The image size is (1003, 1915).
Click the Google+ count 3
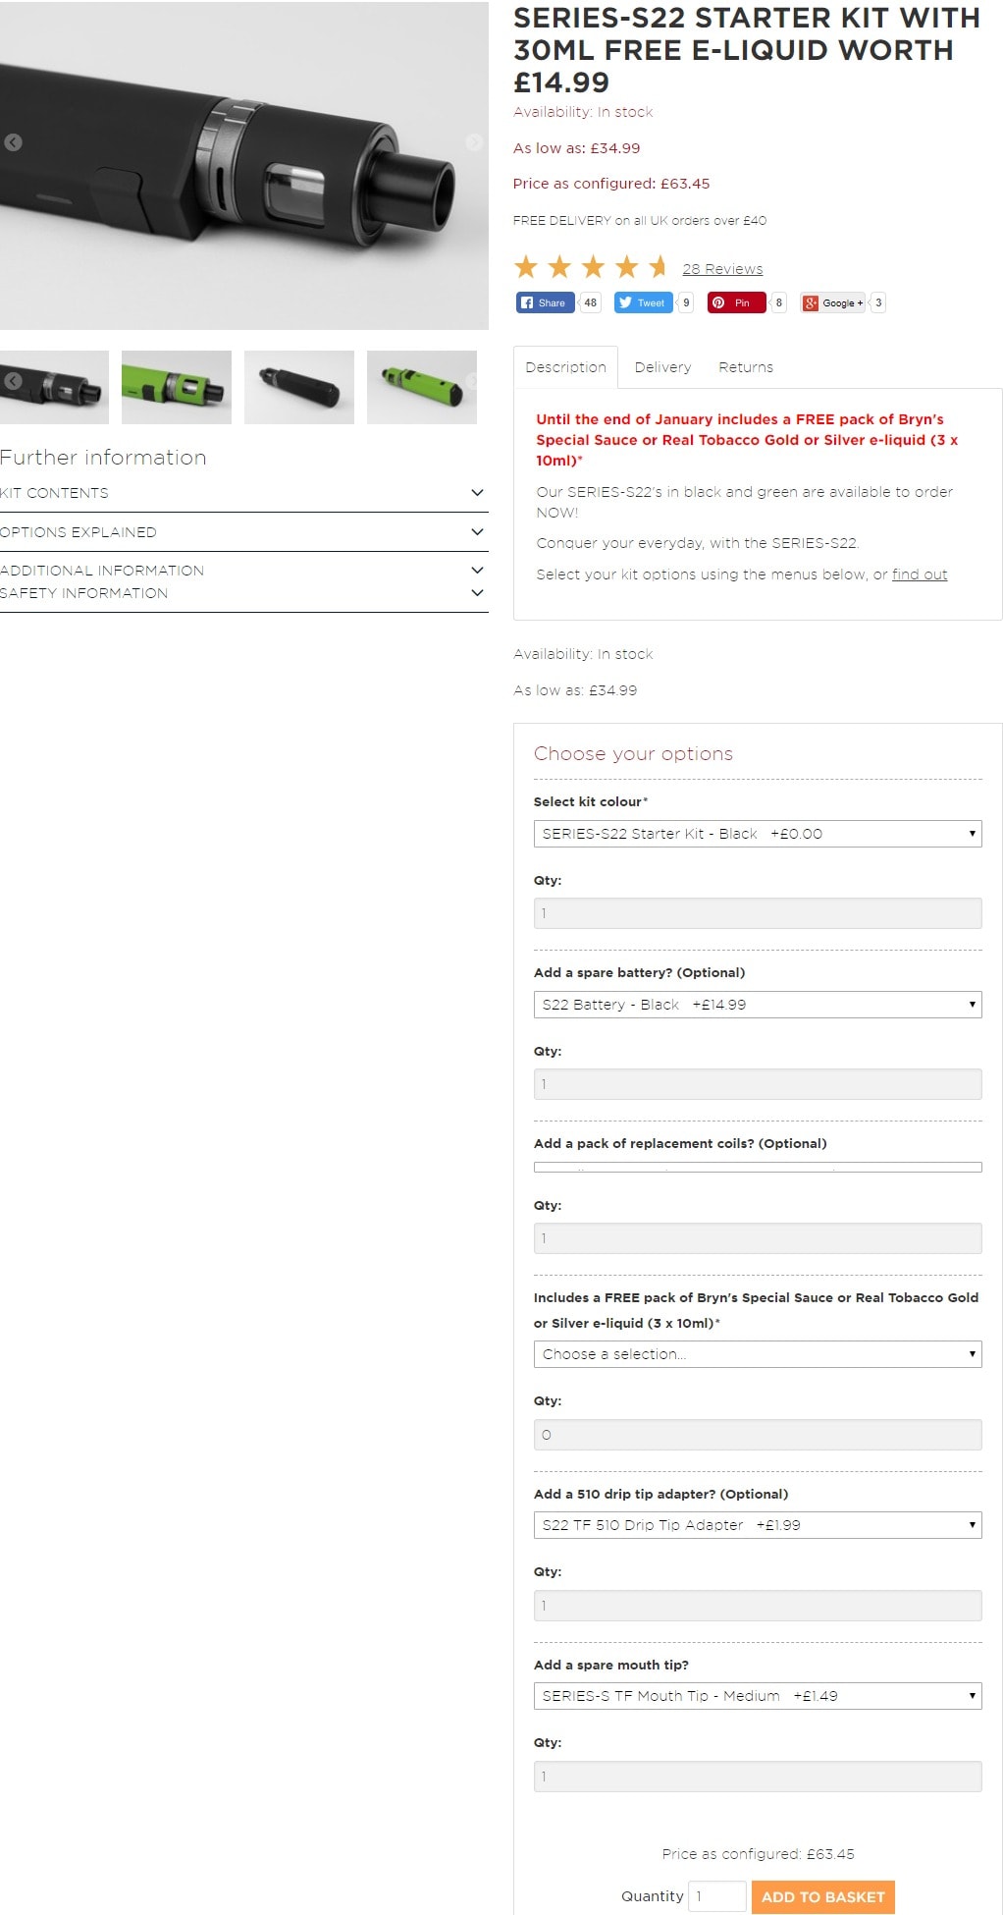click(x=878, y=302)
